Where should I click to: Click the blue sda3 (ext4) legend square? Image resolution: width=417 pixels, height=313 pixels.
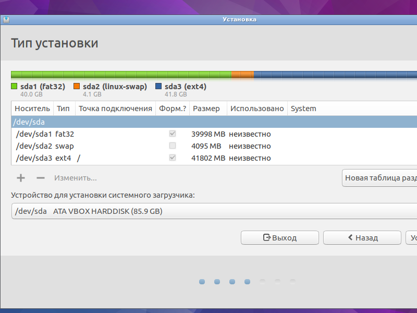(x=158, y=86)
